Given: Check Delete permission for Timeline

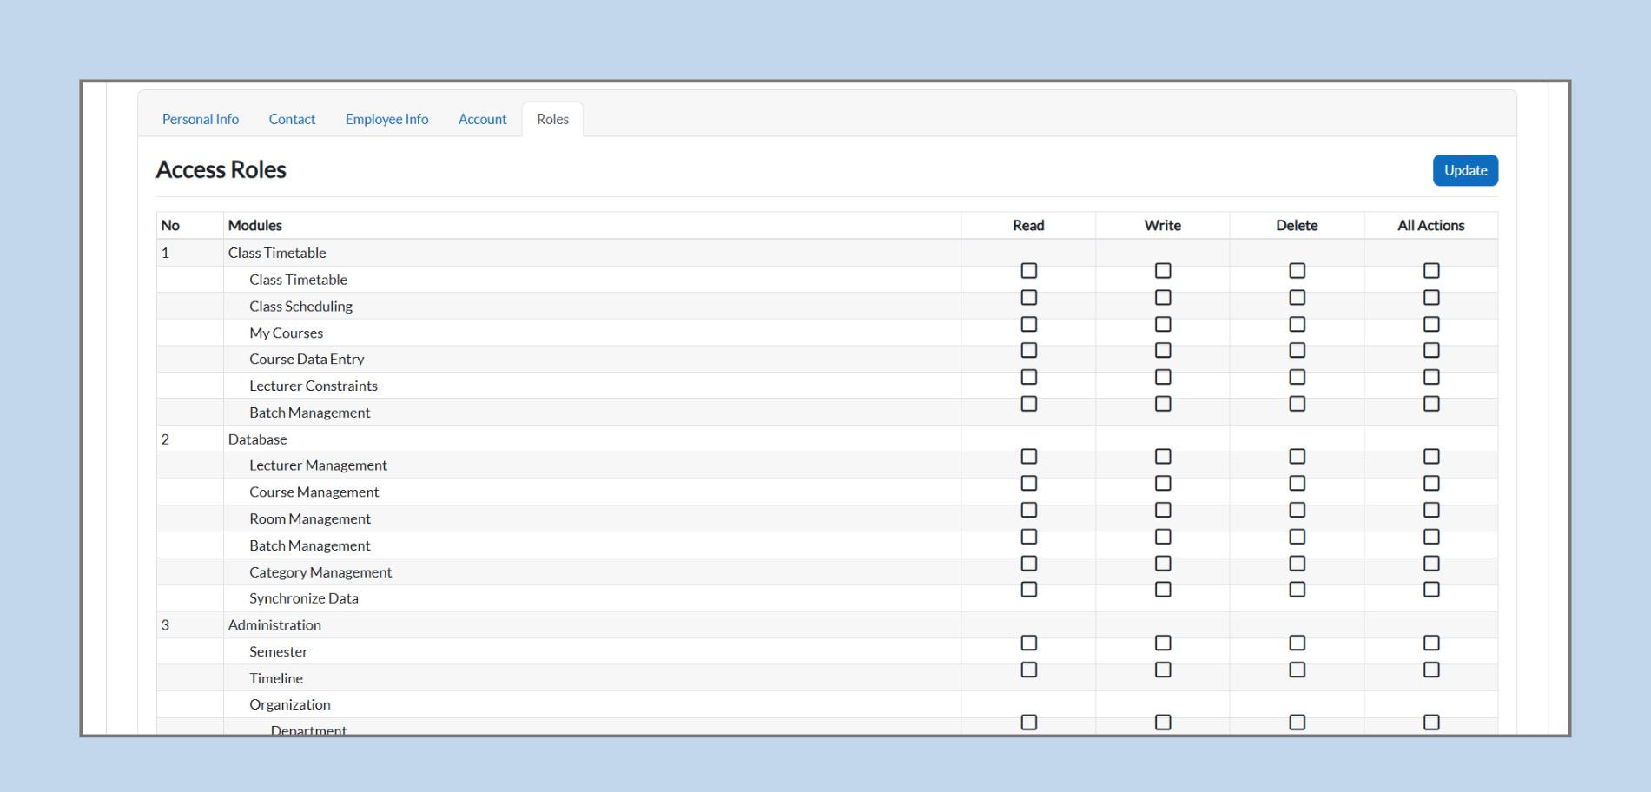Looking at the screenshot, I should click(x=1297, y=670).
